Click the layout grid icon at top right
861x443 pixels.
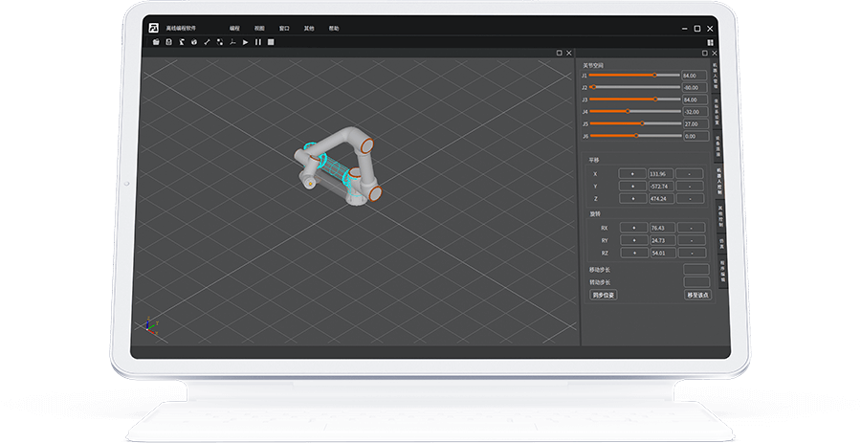710,42
